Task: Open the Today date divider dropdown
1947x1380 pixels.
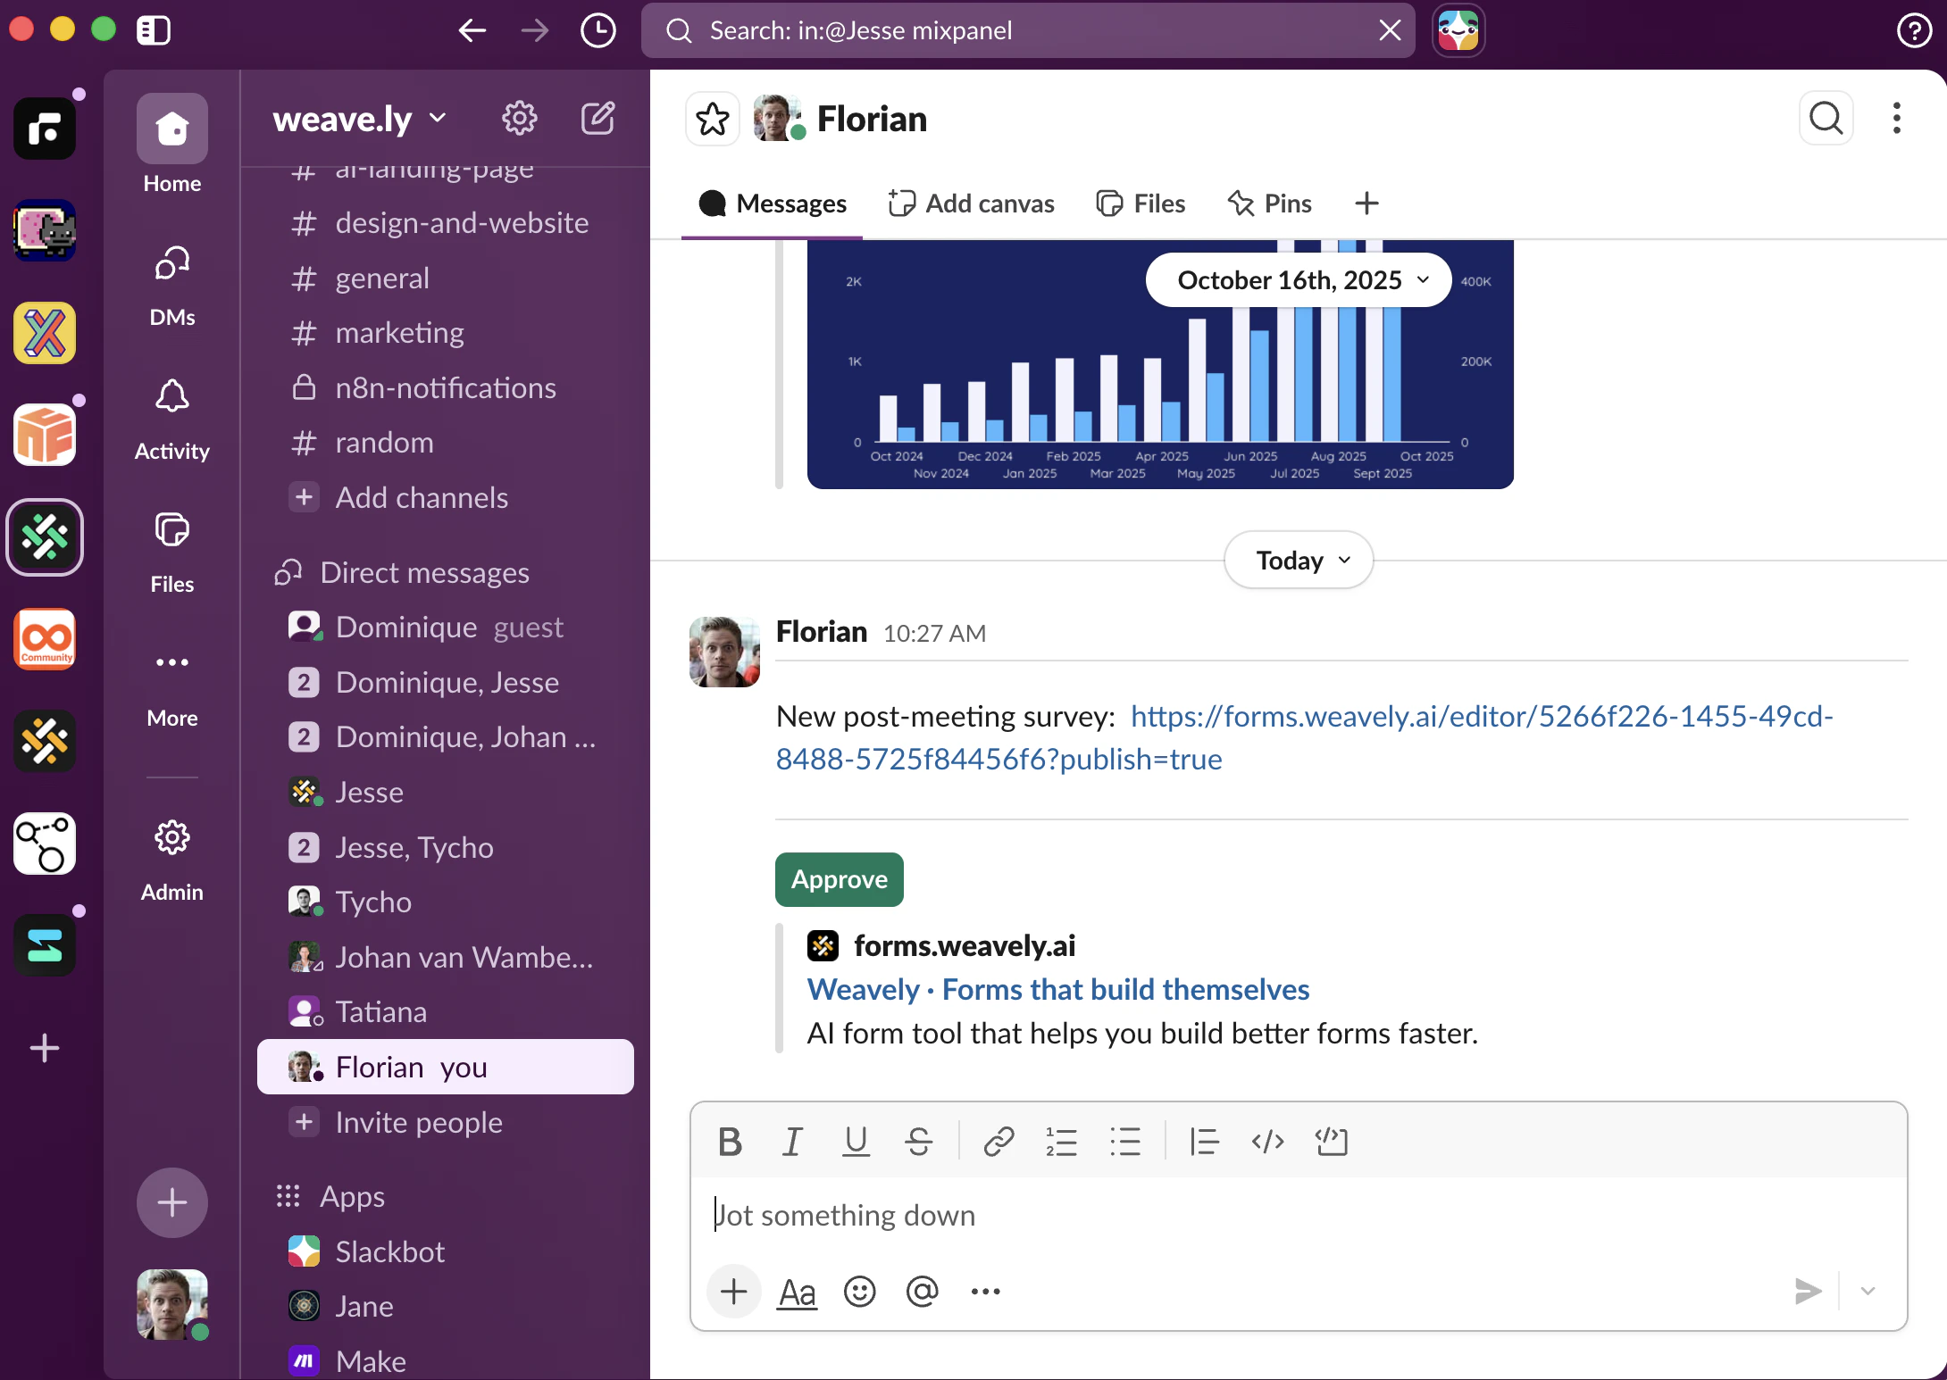Action: click(x=1297, y=560)
